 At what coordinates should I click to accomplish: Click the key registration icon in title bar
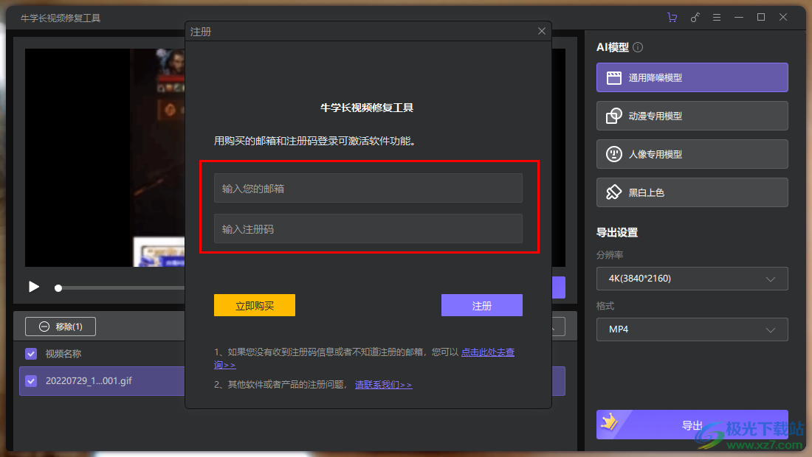695,18
